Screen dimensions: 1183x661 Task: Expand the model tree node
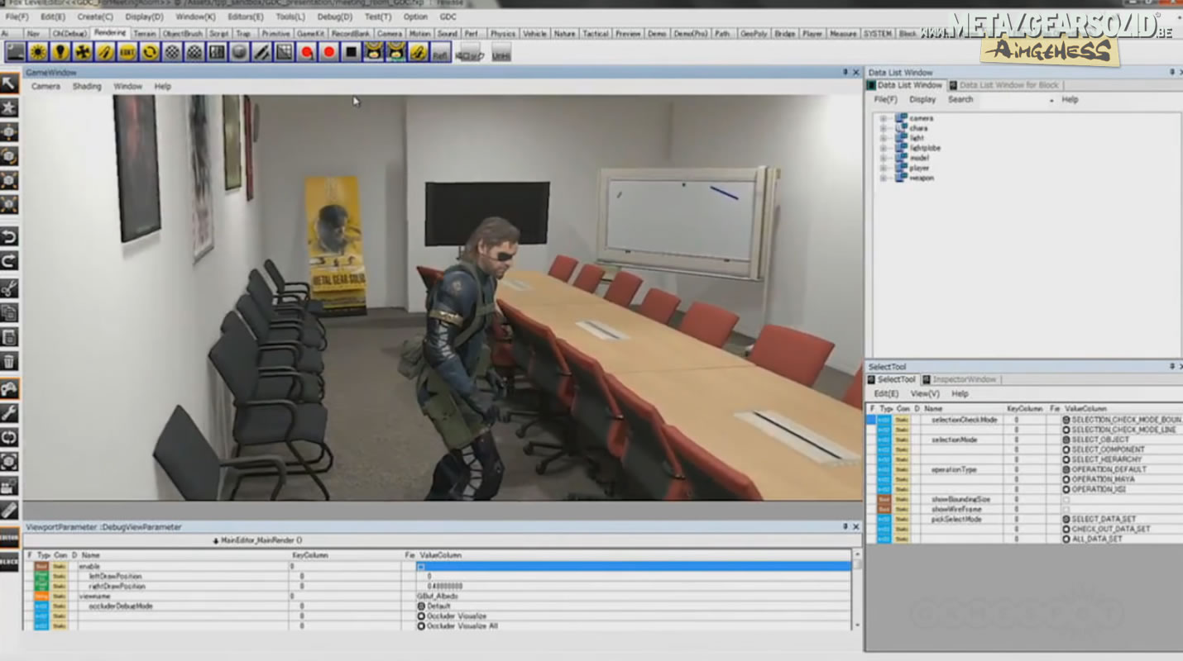point(883,158)
